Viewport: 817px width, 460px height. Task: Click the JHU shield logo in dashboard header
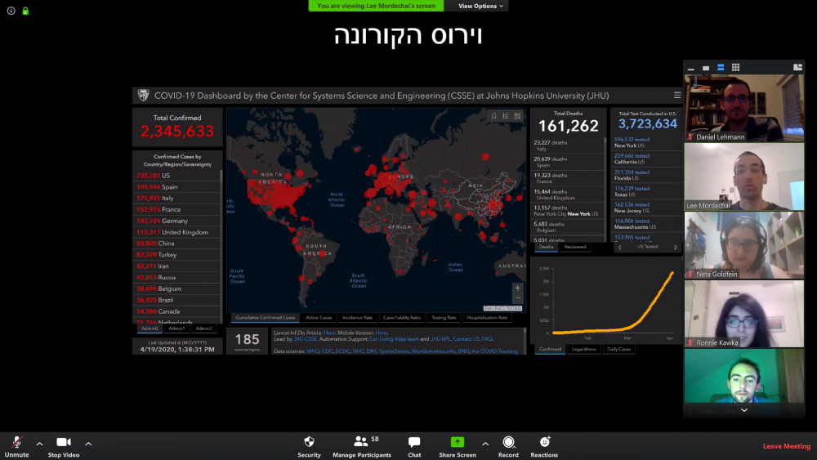(x=143, y=96)
